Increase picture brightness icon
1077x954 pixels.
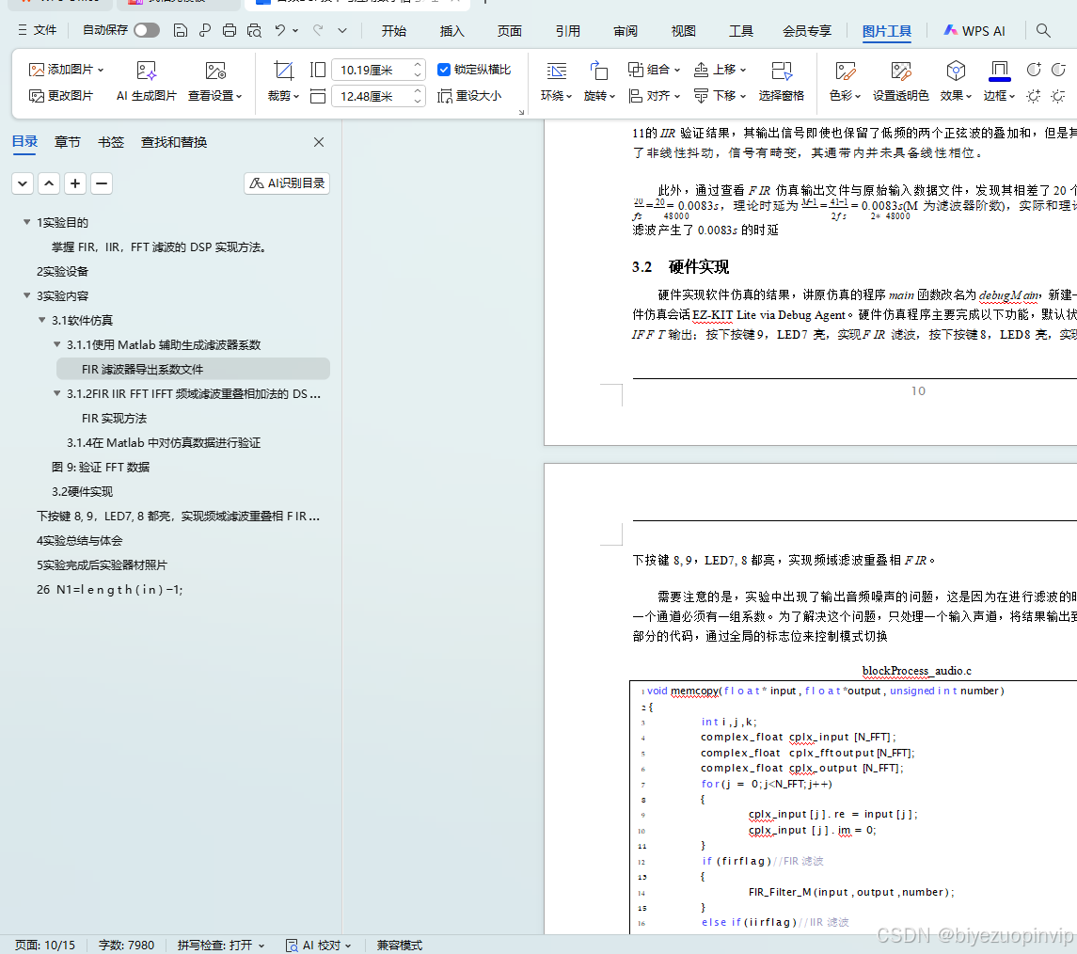pyautogui.click(x=1033, y=96)
